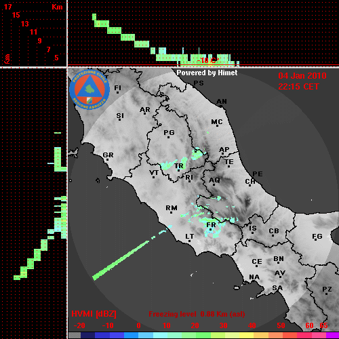Screen dimensions: 339x339
Task: Select the date '04 Jan 2010'
Action: click(302, 76)
